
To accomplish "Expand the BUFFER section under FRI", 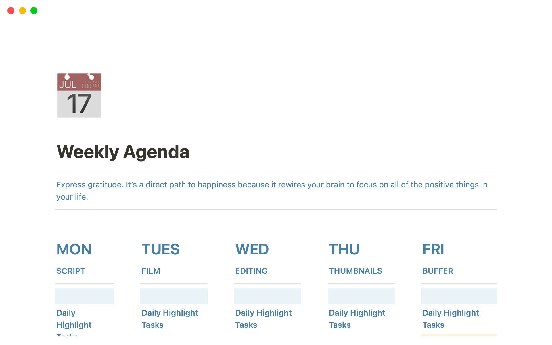I will tap(437, 271).
